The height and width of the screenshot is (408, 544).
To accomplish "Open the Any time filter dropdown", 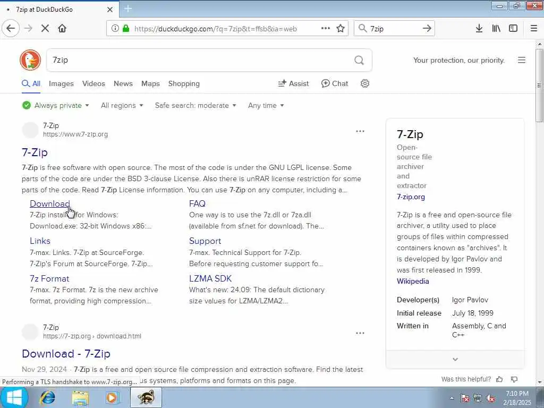I will click(266, 105).
